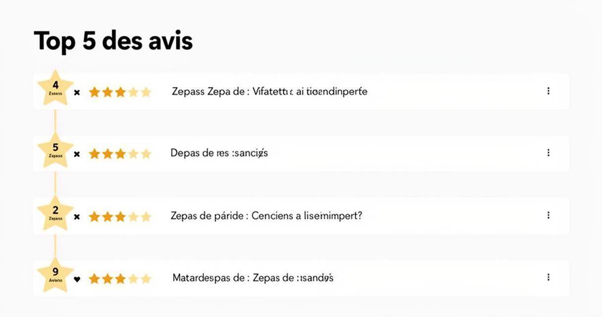This screenshot has width=602, height=317.
Task: Click the star badge numbered 2
Action: click(x=55, y=212)
